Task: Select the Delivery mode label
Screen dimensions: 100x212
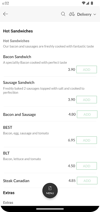Action: (x=84, y=14)
